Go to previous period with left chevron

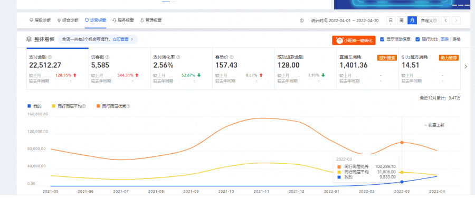[x=445, y=21]
